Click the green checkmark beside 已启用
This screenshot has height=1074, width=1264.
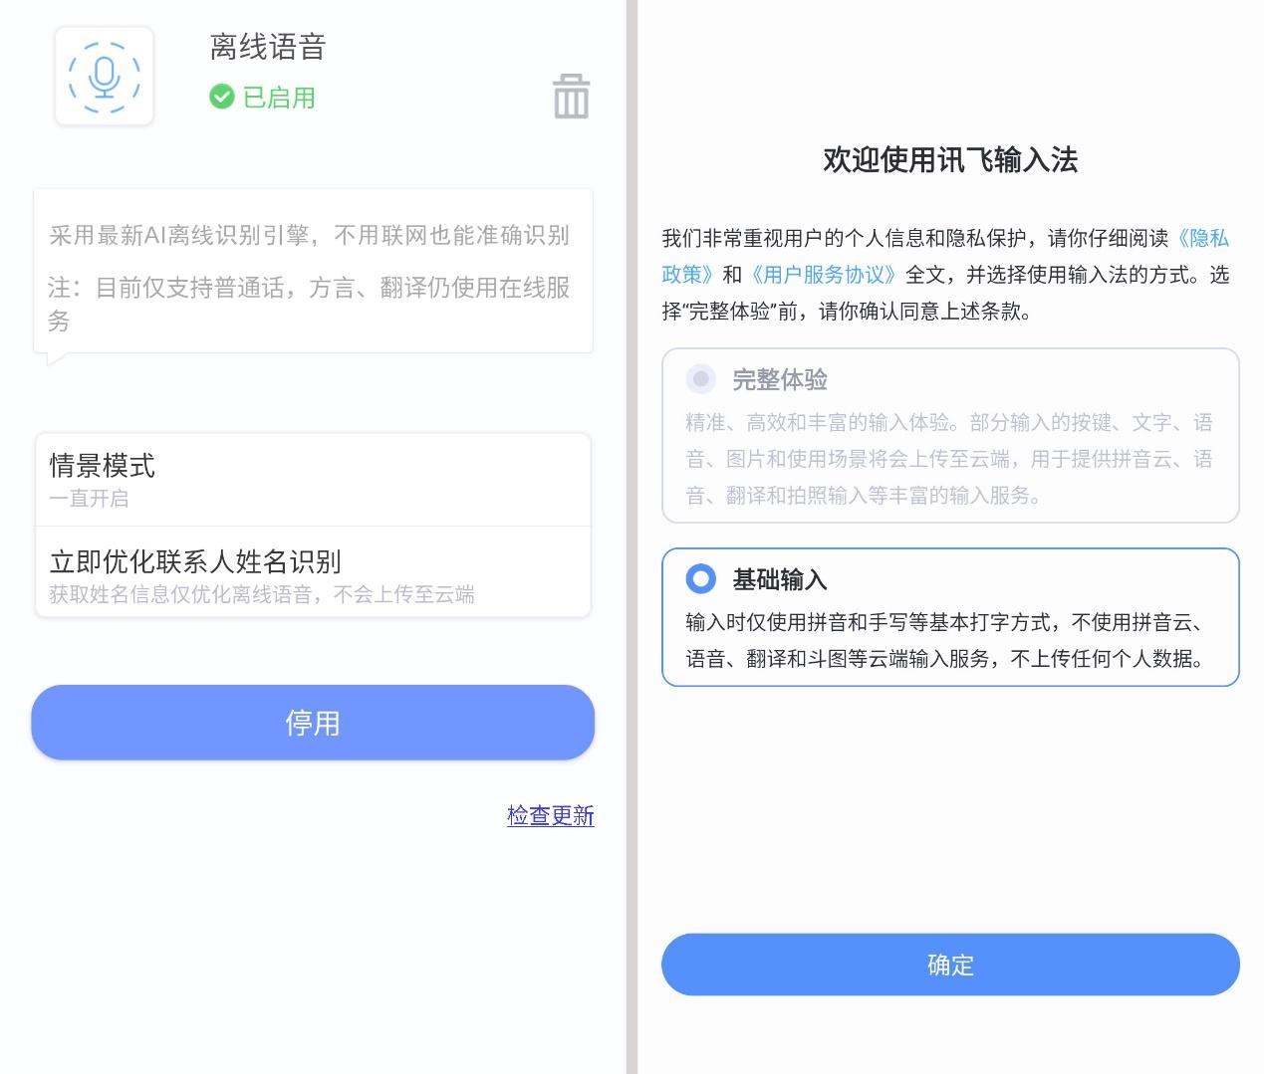click(x=221, y=98)
